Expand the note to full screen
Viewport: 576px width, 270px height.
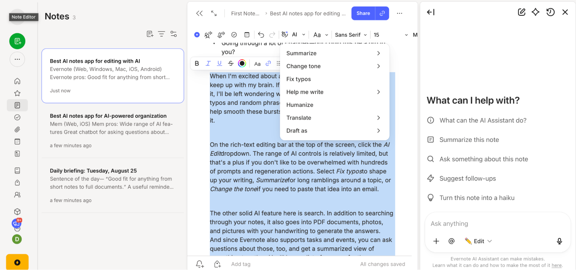pos(214,13)
